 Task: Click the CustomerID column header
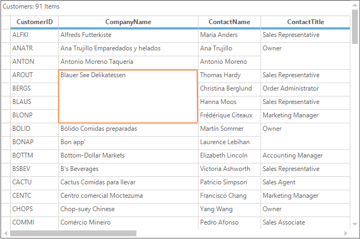click(34, 22)
